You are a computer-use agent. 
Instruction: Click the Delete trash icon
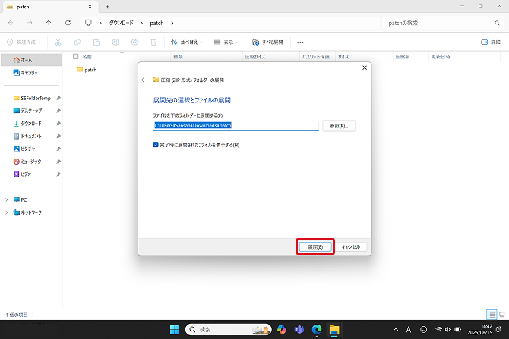[x=153, y=42]
